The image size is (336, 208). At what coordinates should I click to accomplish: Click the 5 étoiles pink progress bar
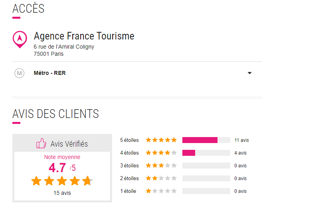(200, 140)
